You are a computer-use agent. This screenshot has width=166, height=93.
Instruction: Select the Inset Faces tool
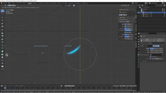pyautogui.click(x=3, y=39)
